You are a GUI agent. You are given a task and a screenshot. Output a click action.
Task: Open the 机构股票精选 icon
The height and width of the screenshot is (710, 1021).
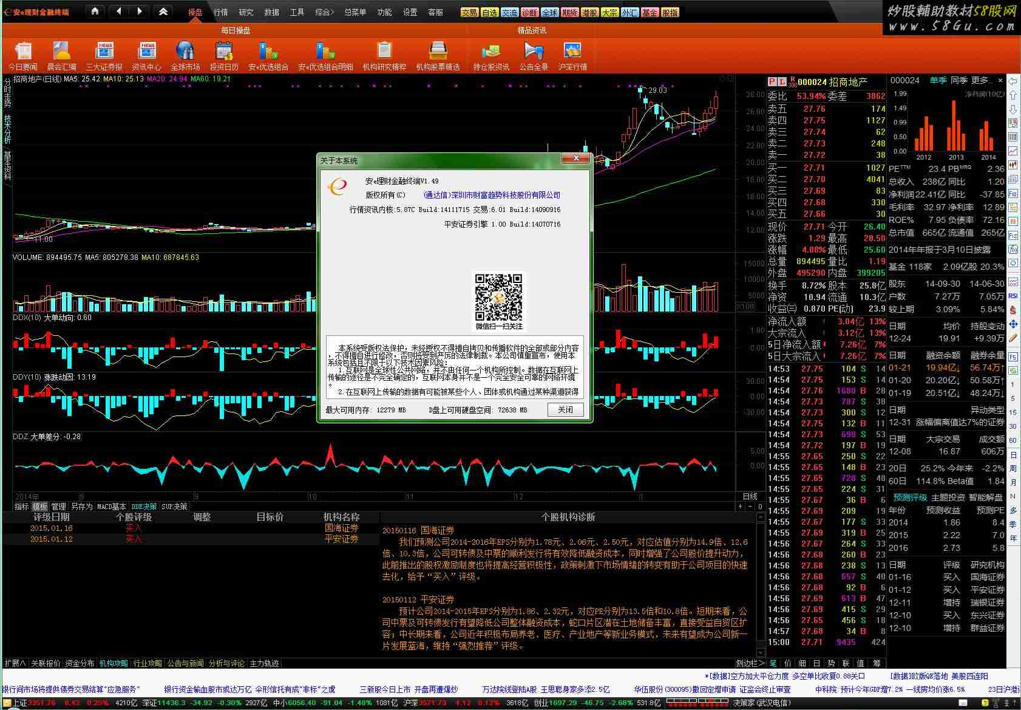[438, 56]
